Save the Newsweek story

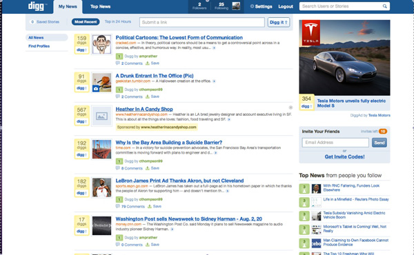pyautogui.click(x=152, y=245)
